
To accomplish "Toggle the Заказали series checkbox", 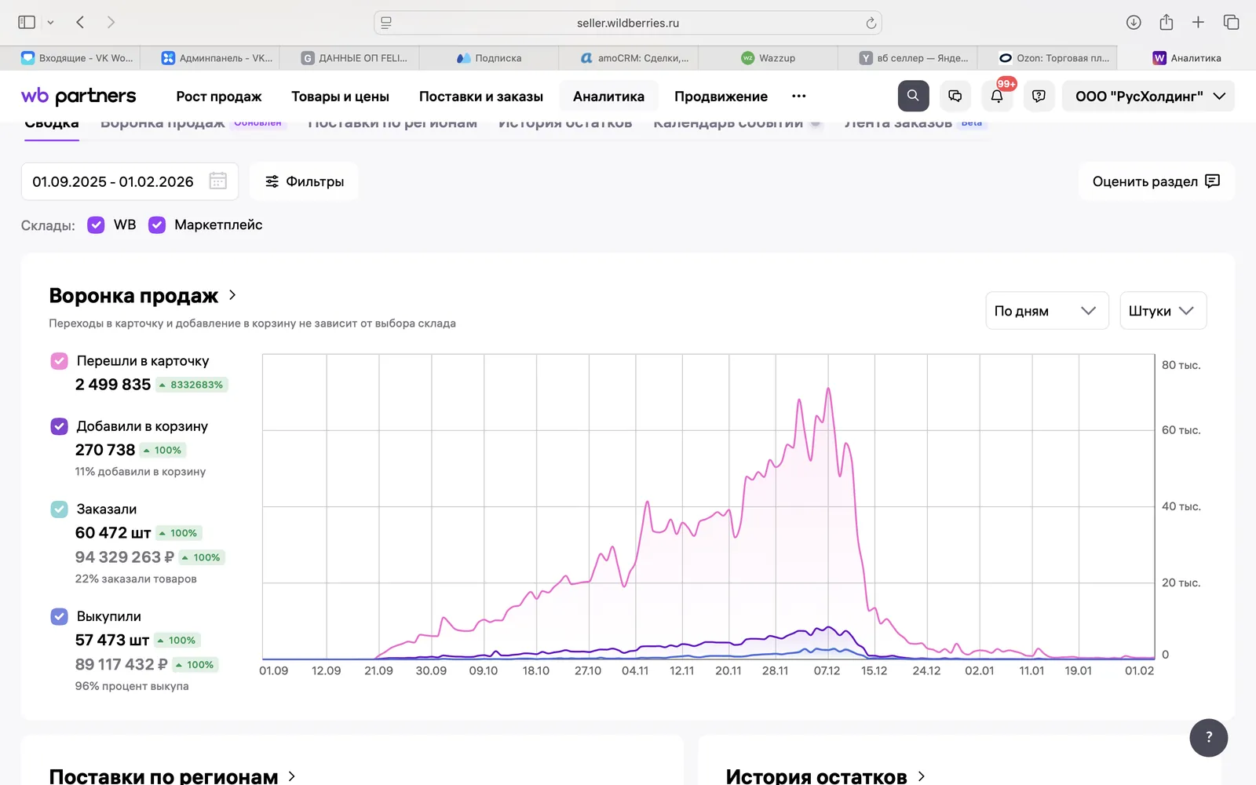I will 59,509.
